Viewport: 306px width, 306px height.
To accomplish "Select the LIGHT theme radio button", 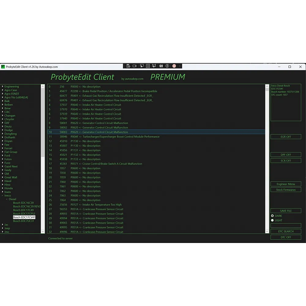I will coord(272,220).
